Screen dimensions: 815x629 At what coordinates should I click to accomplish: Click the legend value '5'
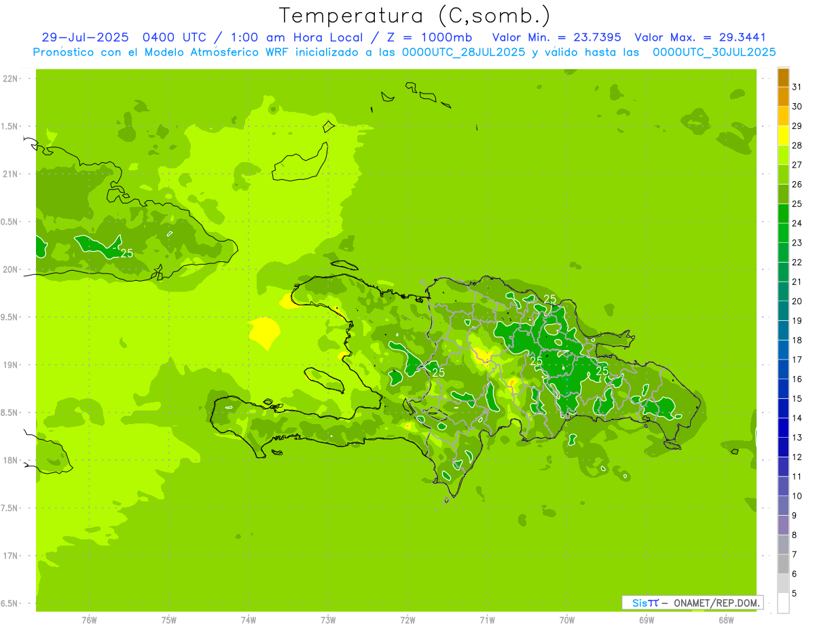(x=795, y=593)
